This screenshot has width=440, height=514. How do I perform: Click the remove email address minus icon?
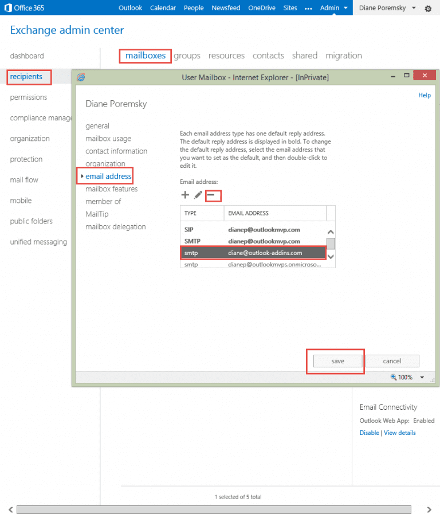[211, 195]
